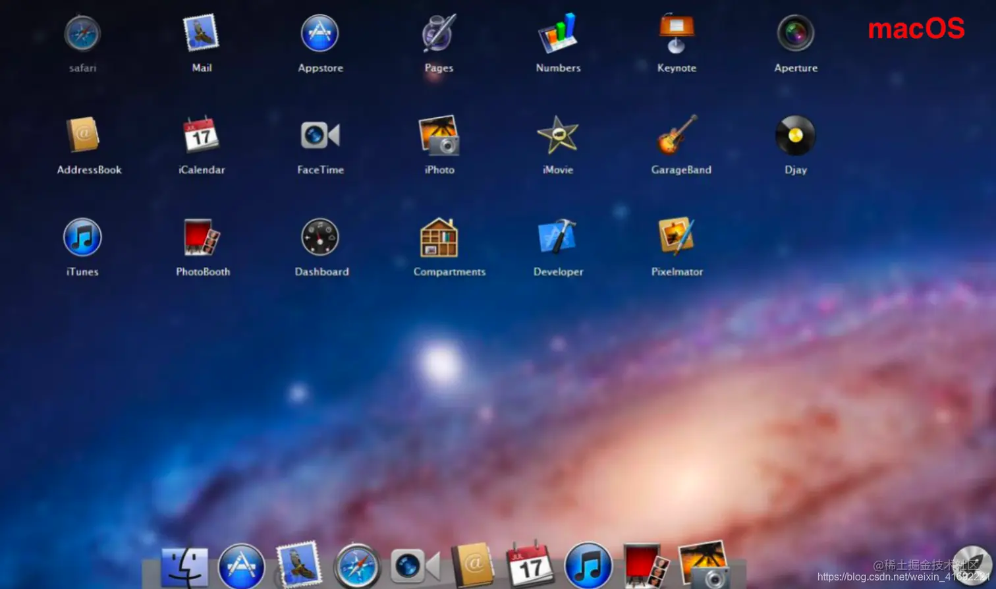Open the Appstore icon in the grid

click(x=319, y=33)
